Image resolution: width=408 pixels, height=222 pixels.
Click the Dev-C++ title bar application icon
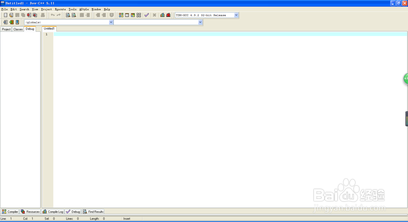(x=2, y=3)
